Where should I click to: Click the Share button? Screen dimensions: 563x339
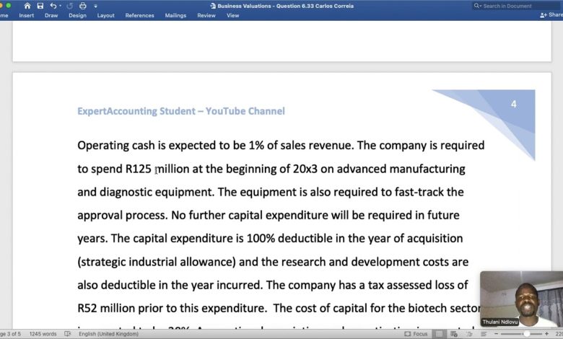click(x=551, y=15)
